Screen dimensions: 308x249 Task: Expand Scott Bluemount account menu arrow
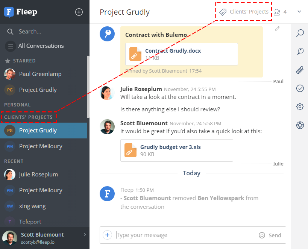[x=85, y=235]
